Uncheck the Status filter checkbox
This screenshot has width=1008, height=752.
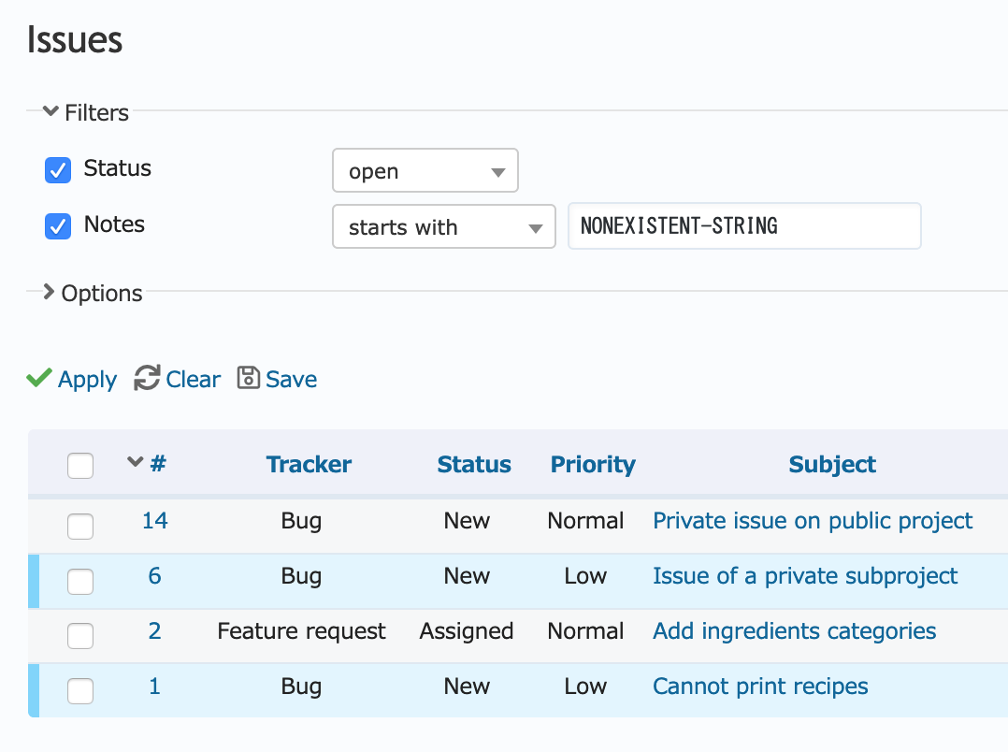[58, 170]
